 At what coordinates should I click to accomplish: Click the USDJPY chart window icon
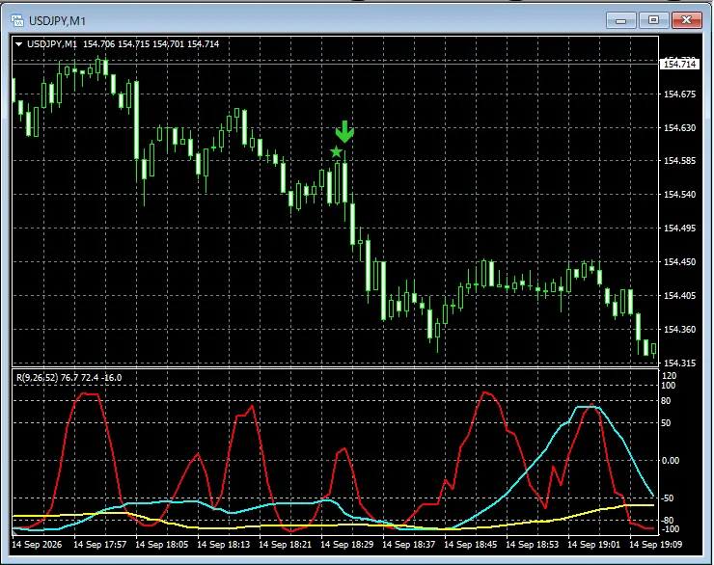pyautogui.click(x=17, y=20)
